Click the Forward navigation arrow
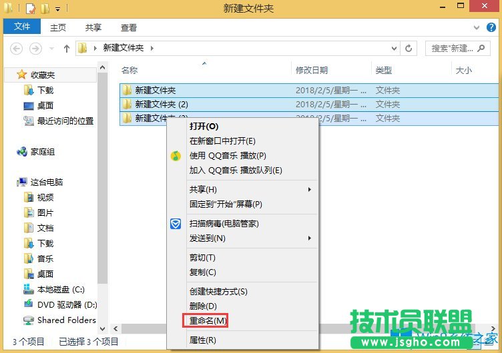This screenshot has width=502, height=353. pos(35,49)
